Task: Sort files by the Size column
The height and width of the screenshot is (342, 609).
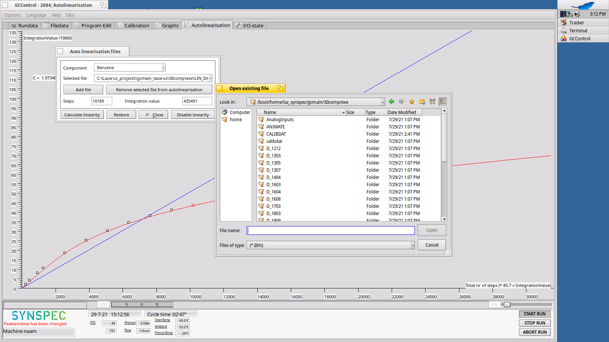Action: (x=355, y=112)
